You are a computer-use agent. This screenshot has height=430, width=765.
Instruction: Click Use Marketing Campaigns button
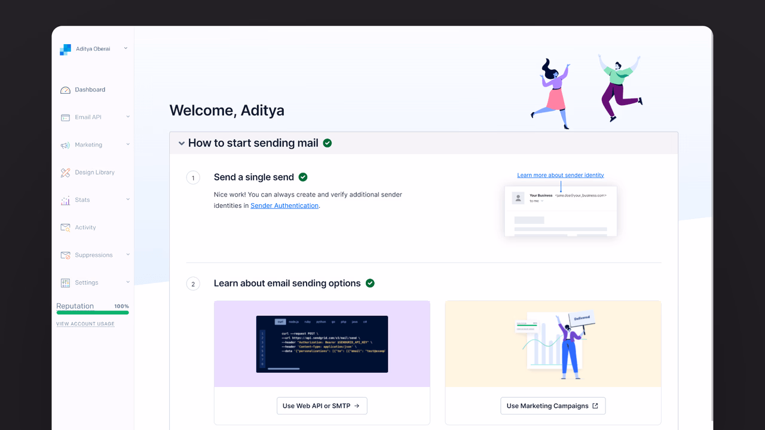click(x=553, y=406)
